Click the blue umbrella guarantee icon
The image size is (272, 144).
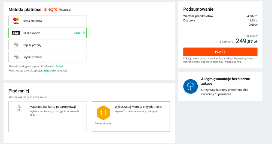tap(191, 86)
